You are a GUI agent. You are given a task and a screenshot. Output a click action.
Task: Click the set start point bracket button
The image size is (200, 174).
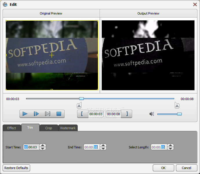tap(83, 114)
